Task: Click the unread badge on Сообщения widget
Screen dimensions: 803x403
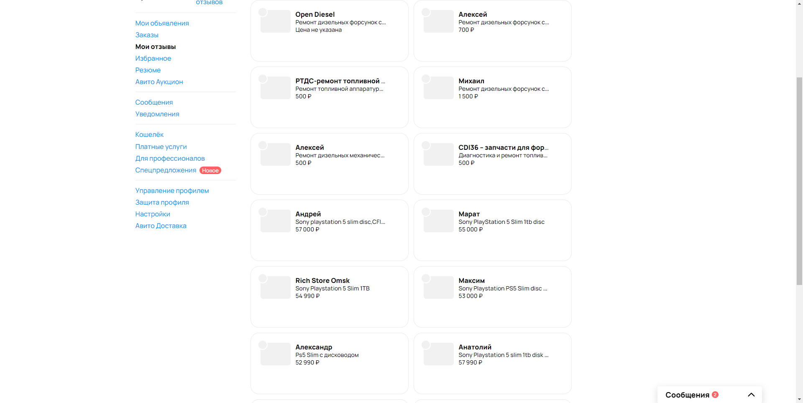Action: [715, 395]
